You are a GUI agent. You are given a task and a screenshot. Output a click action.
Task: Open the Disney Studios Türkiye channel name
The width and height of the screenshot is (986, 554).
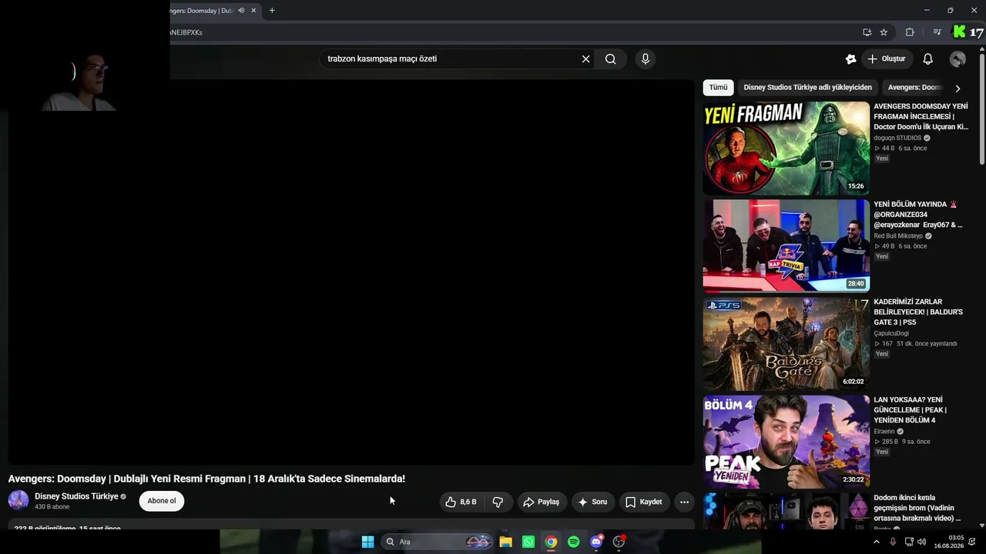(x=76, y=496)
